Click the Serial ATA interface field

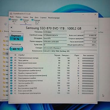pyautogui.click(x=55, y=38)
